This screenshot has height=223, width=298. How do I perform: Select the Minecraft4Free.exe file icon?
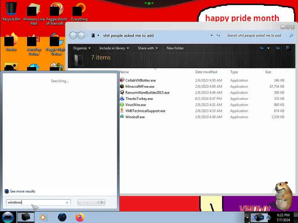(x=122, y=86)
